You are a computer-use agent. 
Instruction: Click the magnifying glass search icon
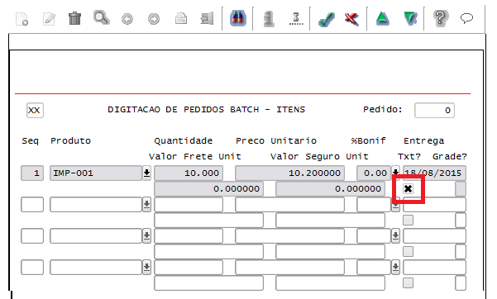(x=102, y=18)
